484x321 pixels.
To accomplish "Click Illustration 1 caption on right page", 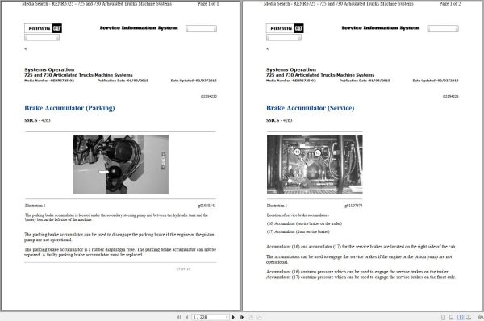I will click(x=277, y=206).
